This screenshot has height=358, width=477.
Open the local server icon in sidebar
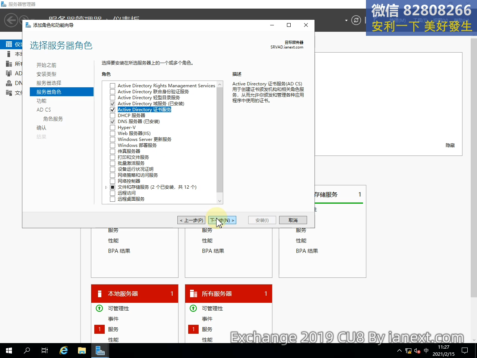click(x=9, y=54)
